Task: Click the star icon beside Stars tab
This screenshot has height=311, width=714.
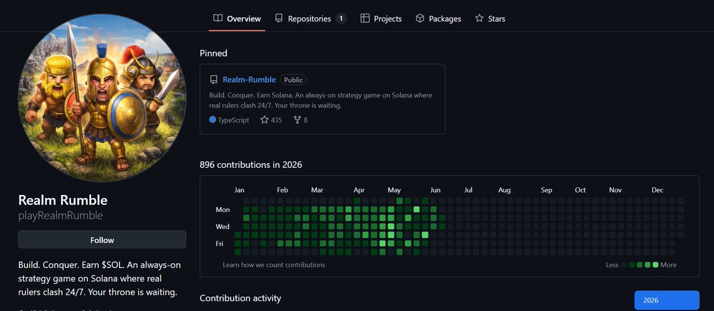Action: pyautogui.click(x=479, y=18)
